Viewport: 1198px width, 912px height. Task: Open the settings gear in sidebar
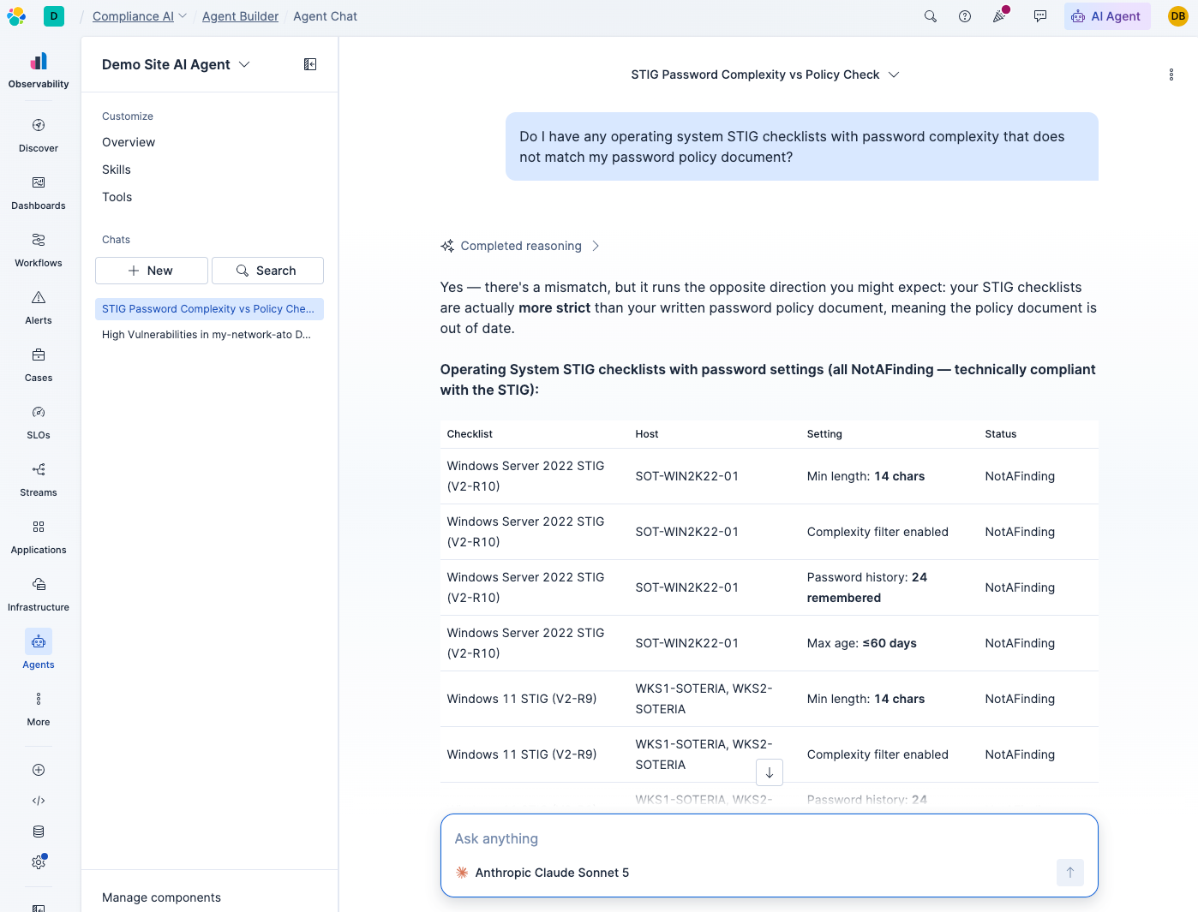(x=39, y=862)
